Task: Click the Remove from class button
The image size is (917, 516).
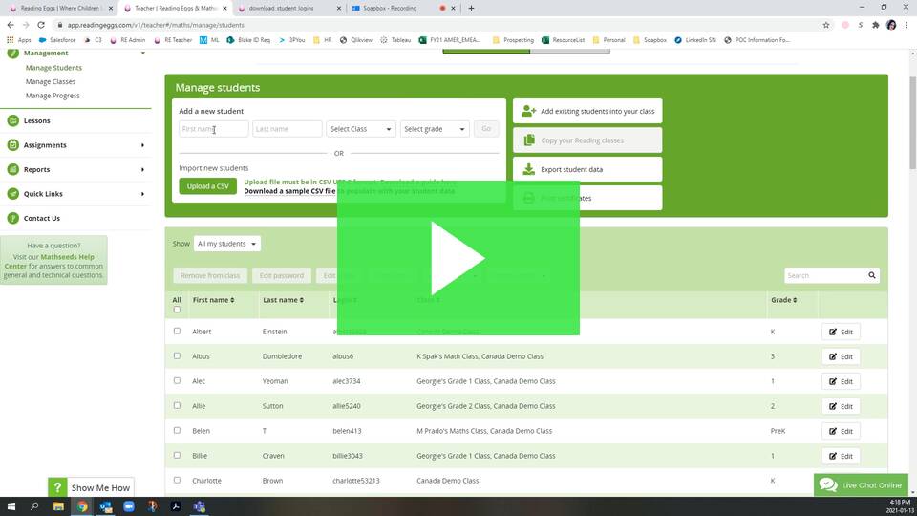Action: point(210,275)
